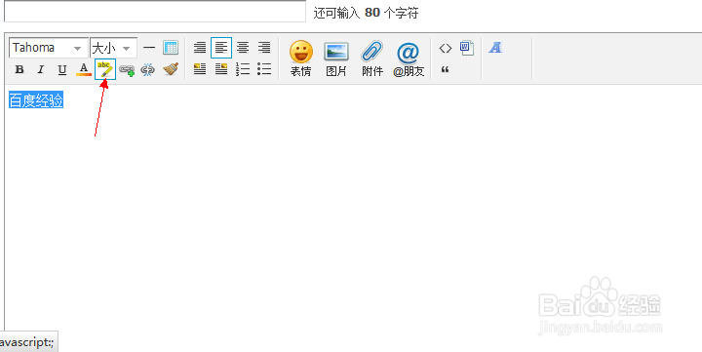The height and width of the screenshot is (352, 702).
Task: Insert a bulleted list
Action: tap(264, 69)
